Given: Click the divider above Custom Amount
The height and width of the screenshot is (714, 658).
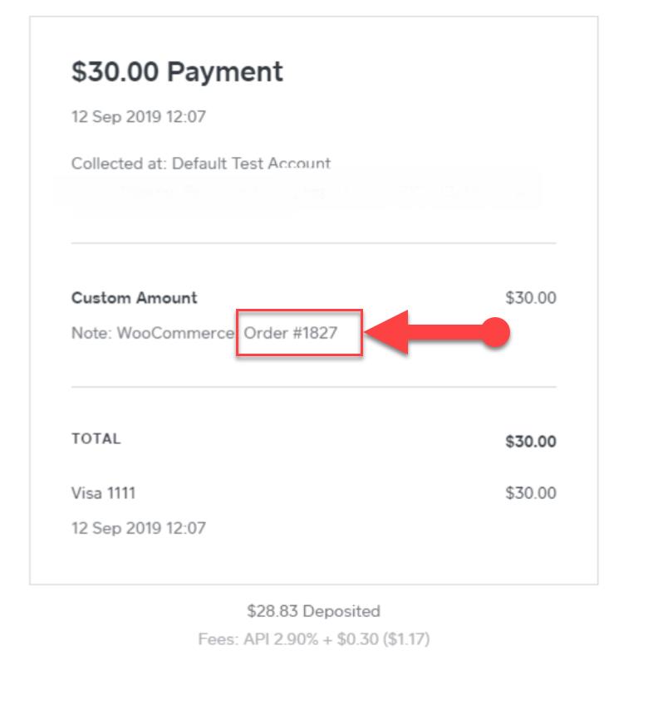Looking at the screenshot, I should coord(313,243).
